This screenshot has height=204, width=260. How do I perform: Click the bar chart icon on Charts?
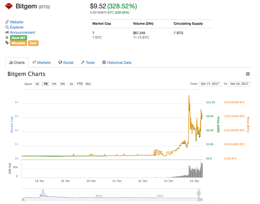tap(11, 63)
